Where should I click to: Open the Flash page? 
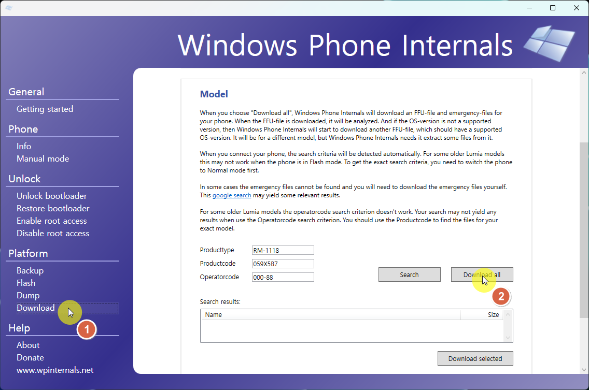click(26, 283)
